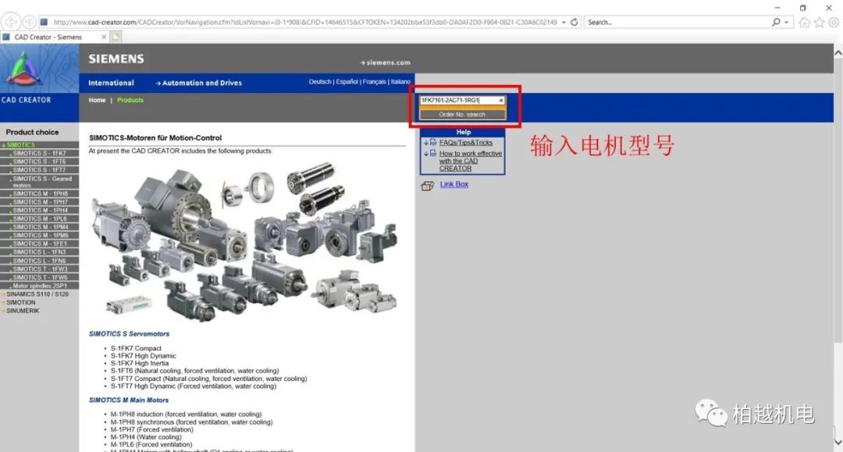Click the browser Home icon

pyautogui.click(x=805, y=23)
